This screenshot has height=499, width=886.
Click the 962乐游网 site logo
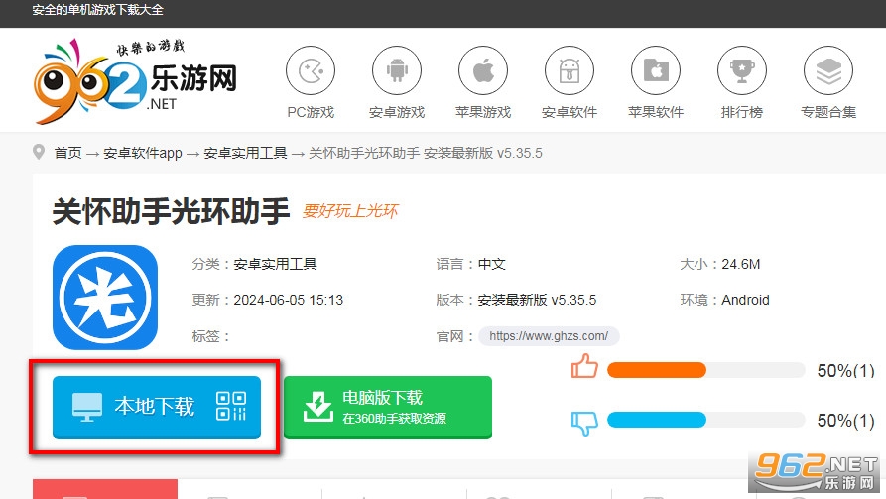click(x=135, y=80)
